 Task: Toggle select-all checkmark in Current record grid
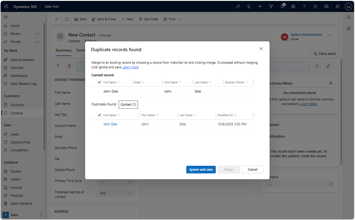[x=99, y=82]
